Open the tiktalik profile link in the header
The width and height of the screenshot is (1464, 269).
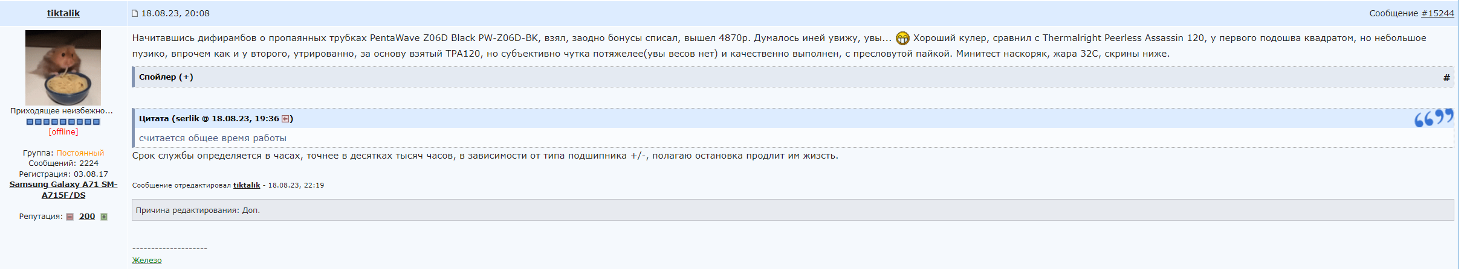point(63,13)
